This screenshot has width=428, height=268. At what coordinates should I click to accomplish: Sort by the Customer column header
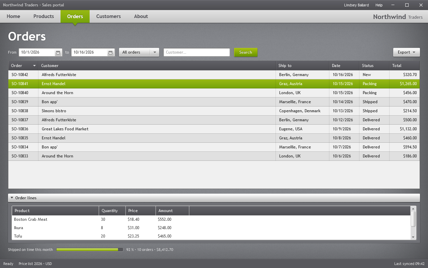[157, 66]
